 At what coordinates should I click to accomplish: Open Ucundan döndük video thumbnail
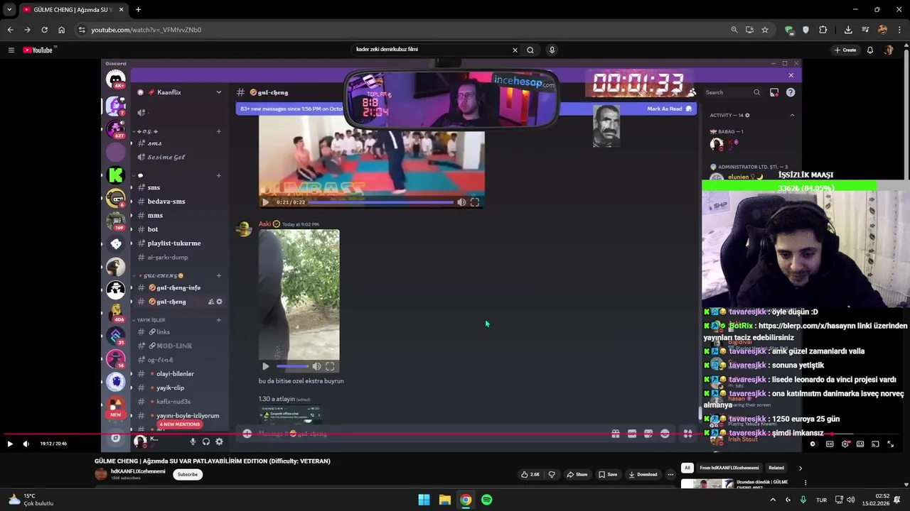pos(707,484)
